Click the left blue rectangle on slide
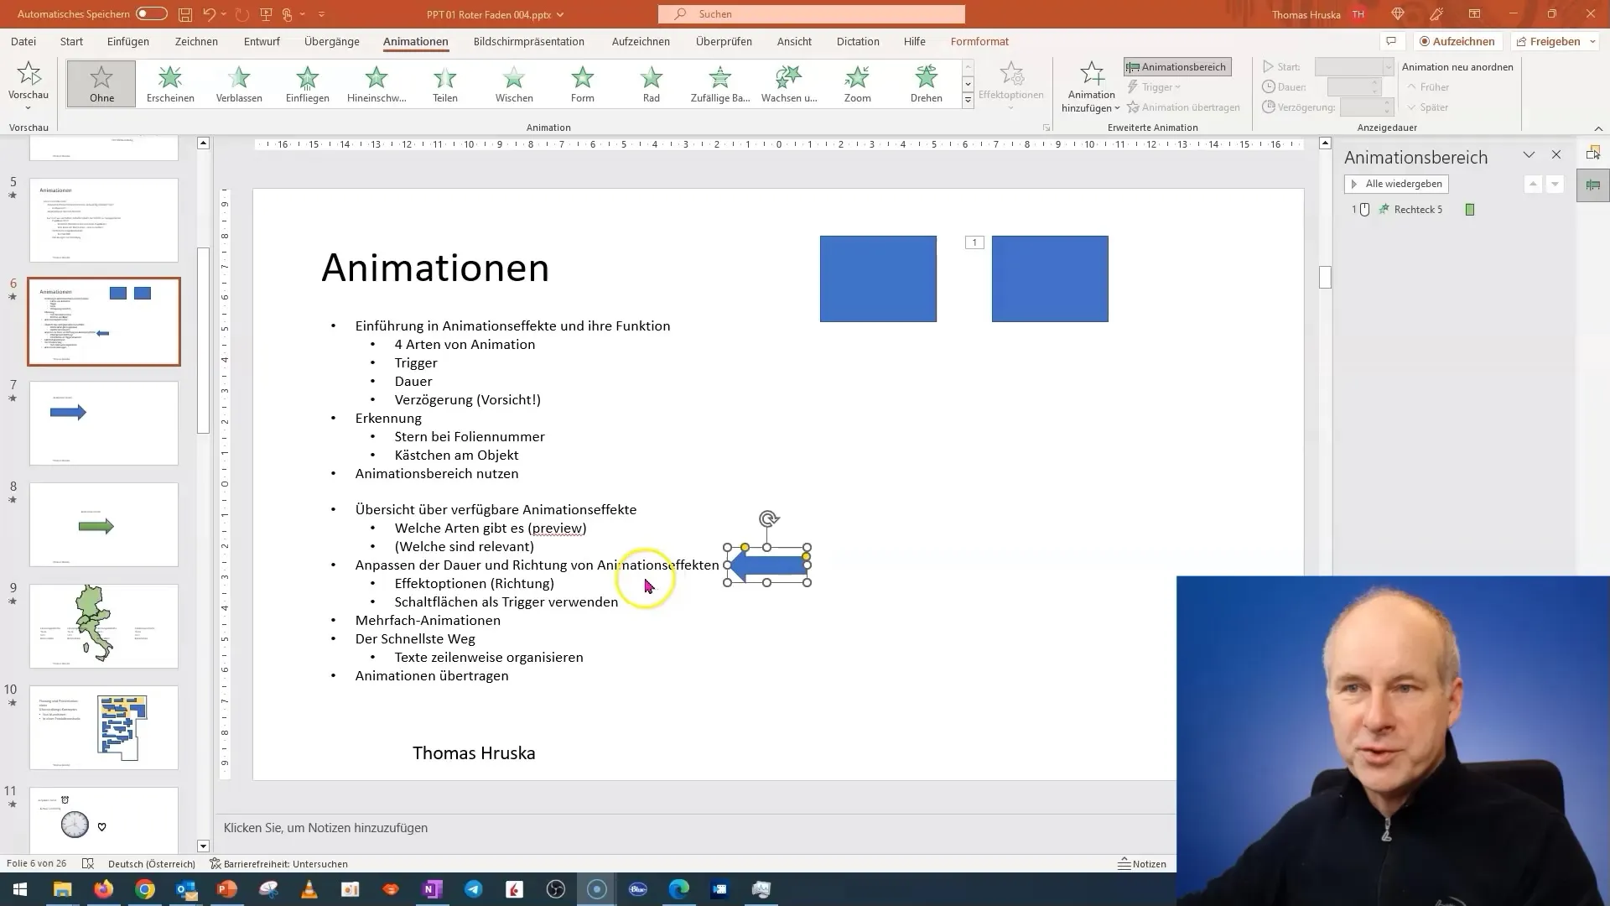The height and width of the screenshot is (906, 1610). click(878, 279)
